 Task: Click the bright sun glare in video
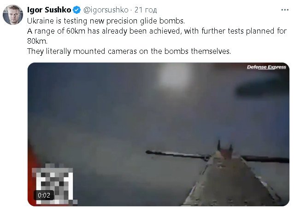point(175,76)
